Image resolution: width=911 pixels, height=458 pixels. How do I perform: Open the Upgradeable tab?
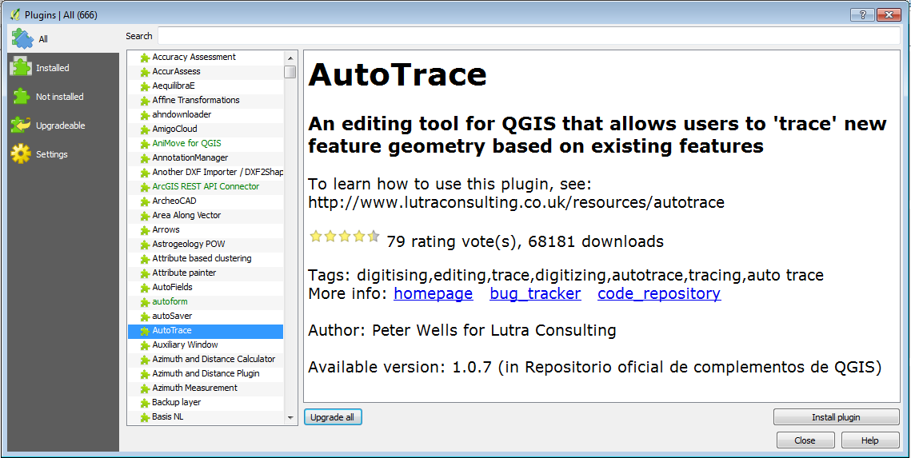click(x=63, y=125)
